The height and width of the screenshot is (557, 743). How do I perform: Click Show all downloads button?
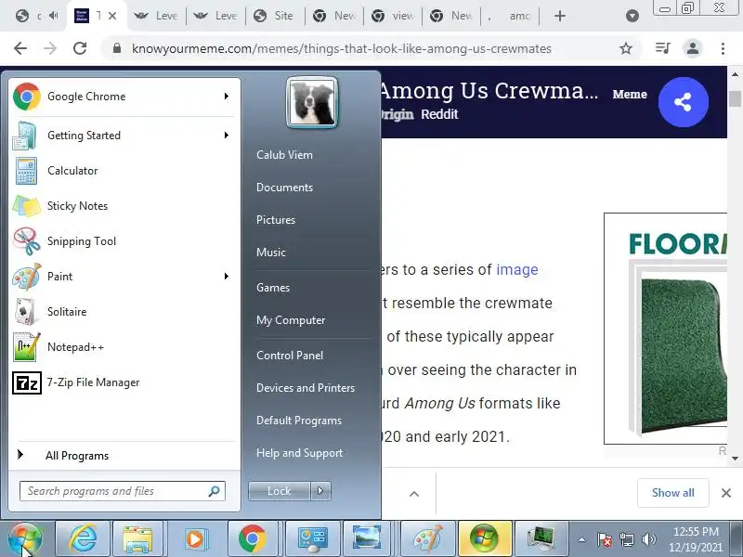coord(672,493)
